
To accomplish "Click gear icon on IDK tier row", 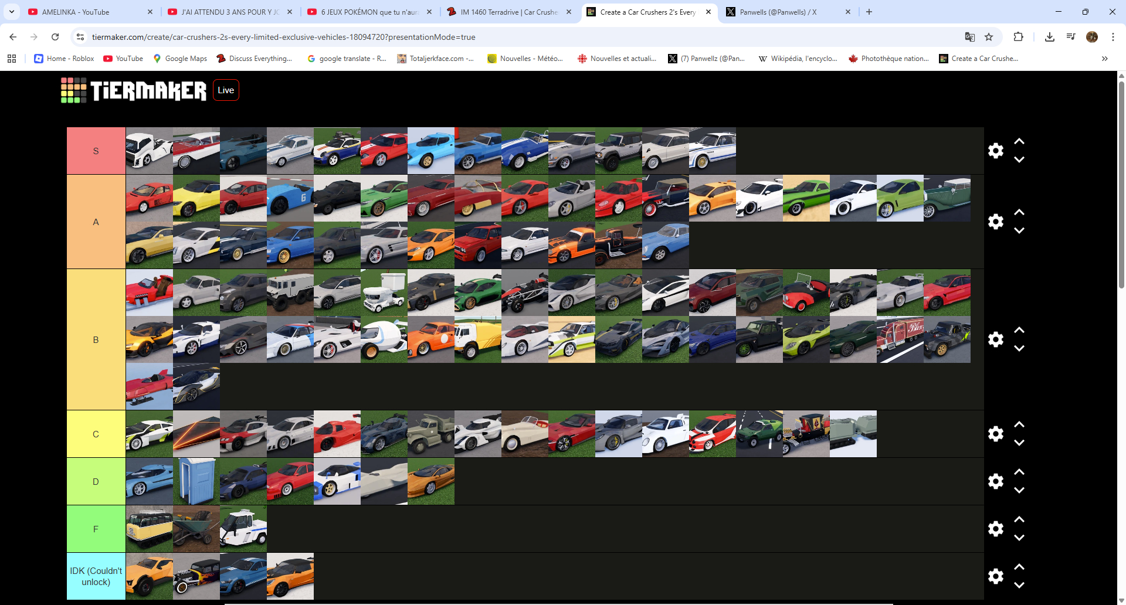I will pos(995,576).
